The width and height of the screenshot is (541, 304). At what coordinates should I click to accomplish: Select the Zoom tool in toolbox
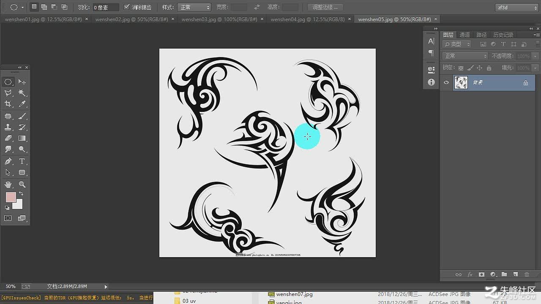click(x=22, y=185)
